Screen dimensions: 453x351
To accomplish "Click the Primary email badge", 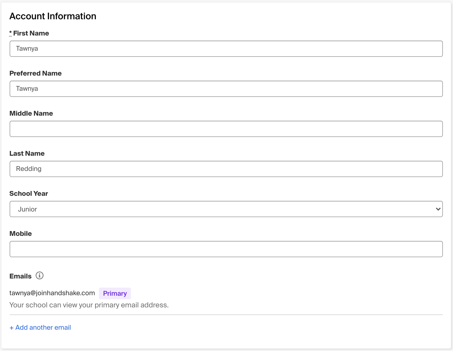I will (x=115, y=293).
